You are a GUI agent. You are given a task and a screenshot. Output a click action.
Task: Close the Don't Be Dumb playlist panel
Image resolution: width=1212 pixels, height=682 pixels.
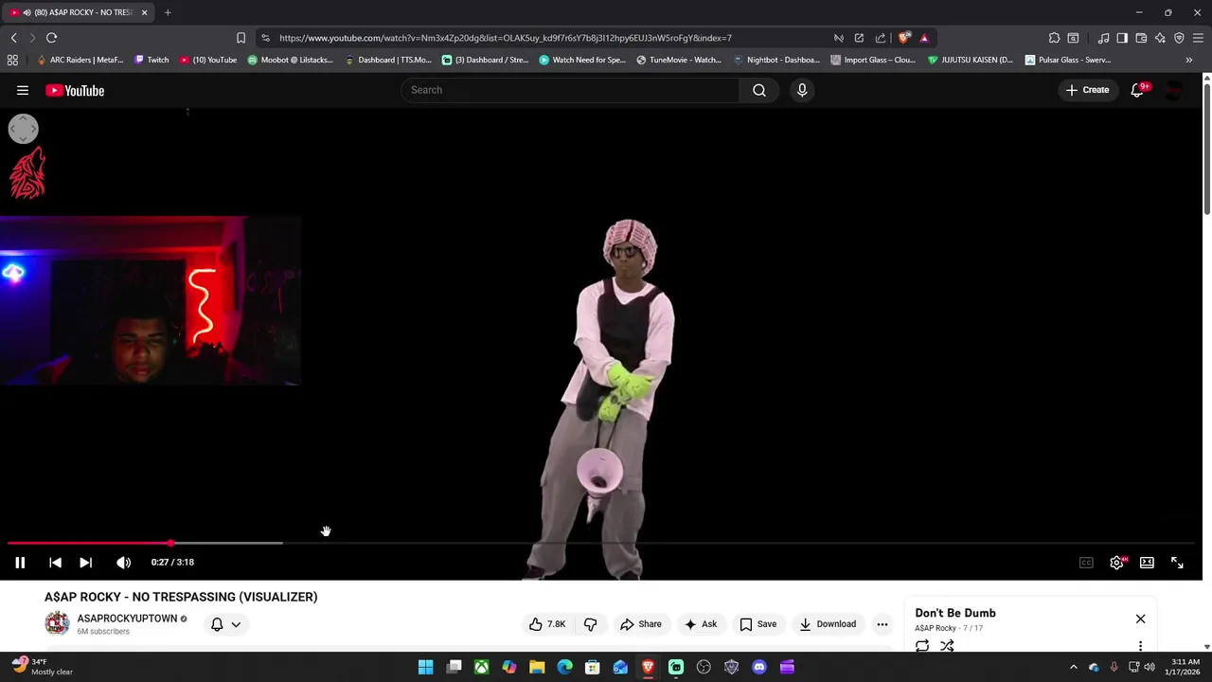coord(1140,619)
